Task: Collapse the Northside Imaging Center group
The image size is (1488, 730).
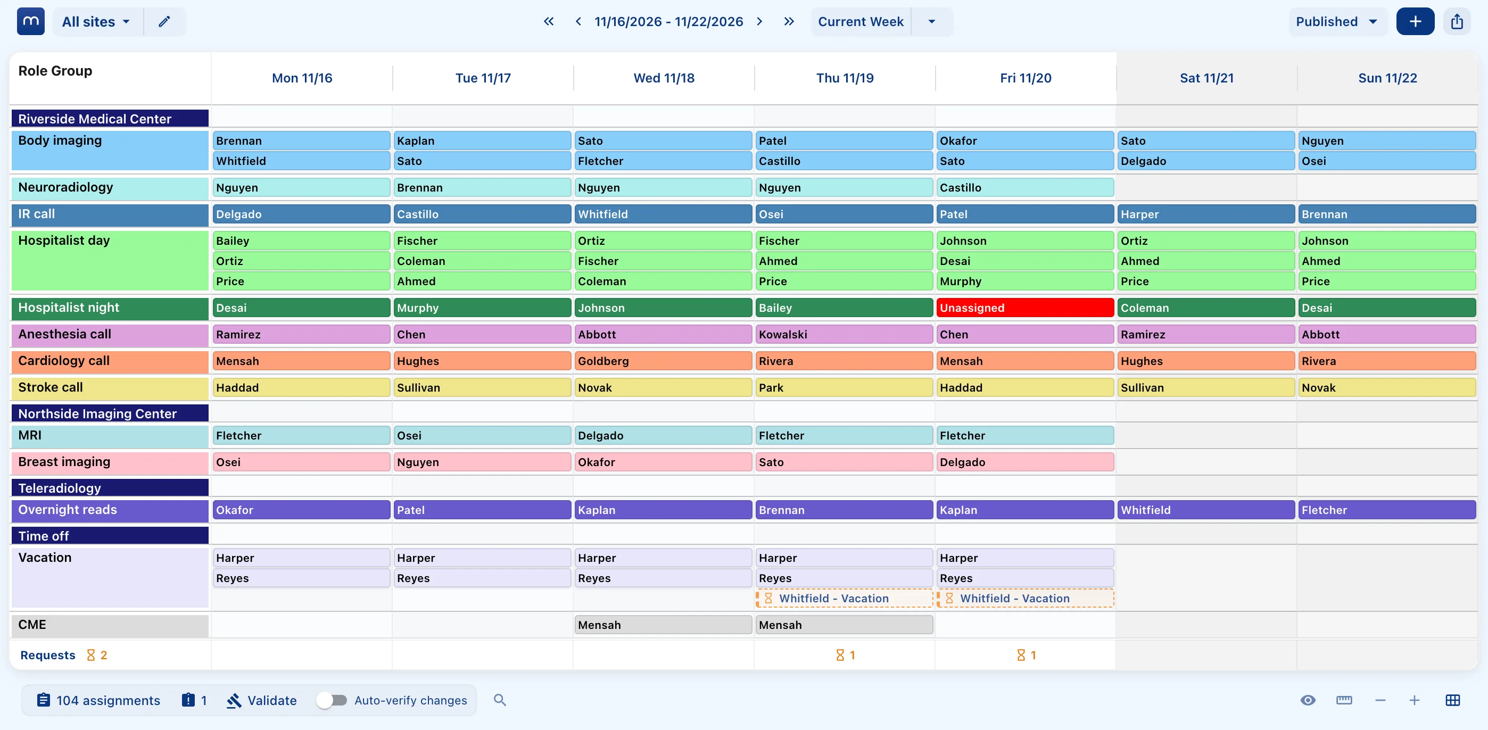Action: [110, 413]
